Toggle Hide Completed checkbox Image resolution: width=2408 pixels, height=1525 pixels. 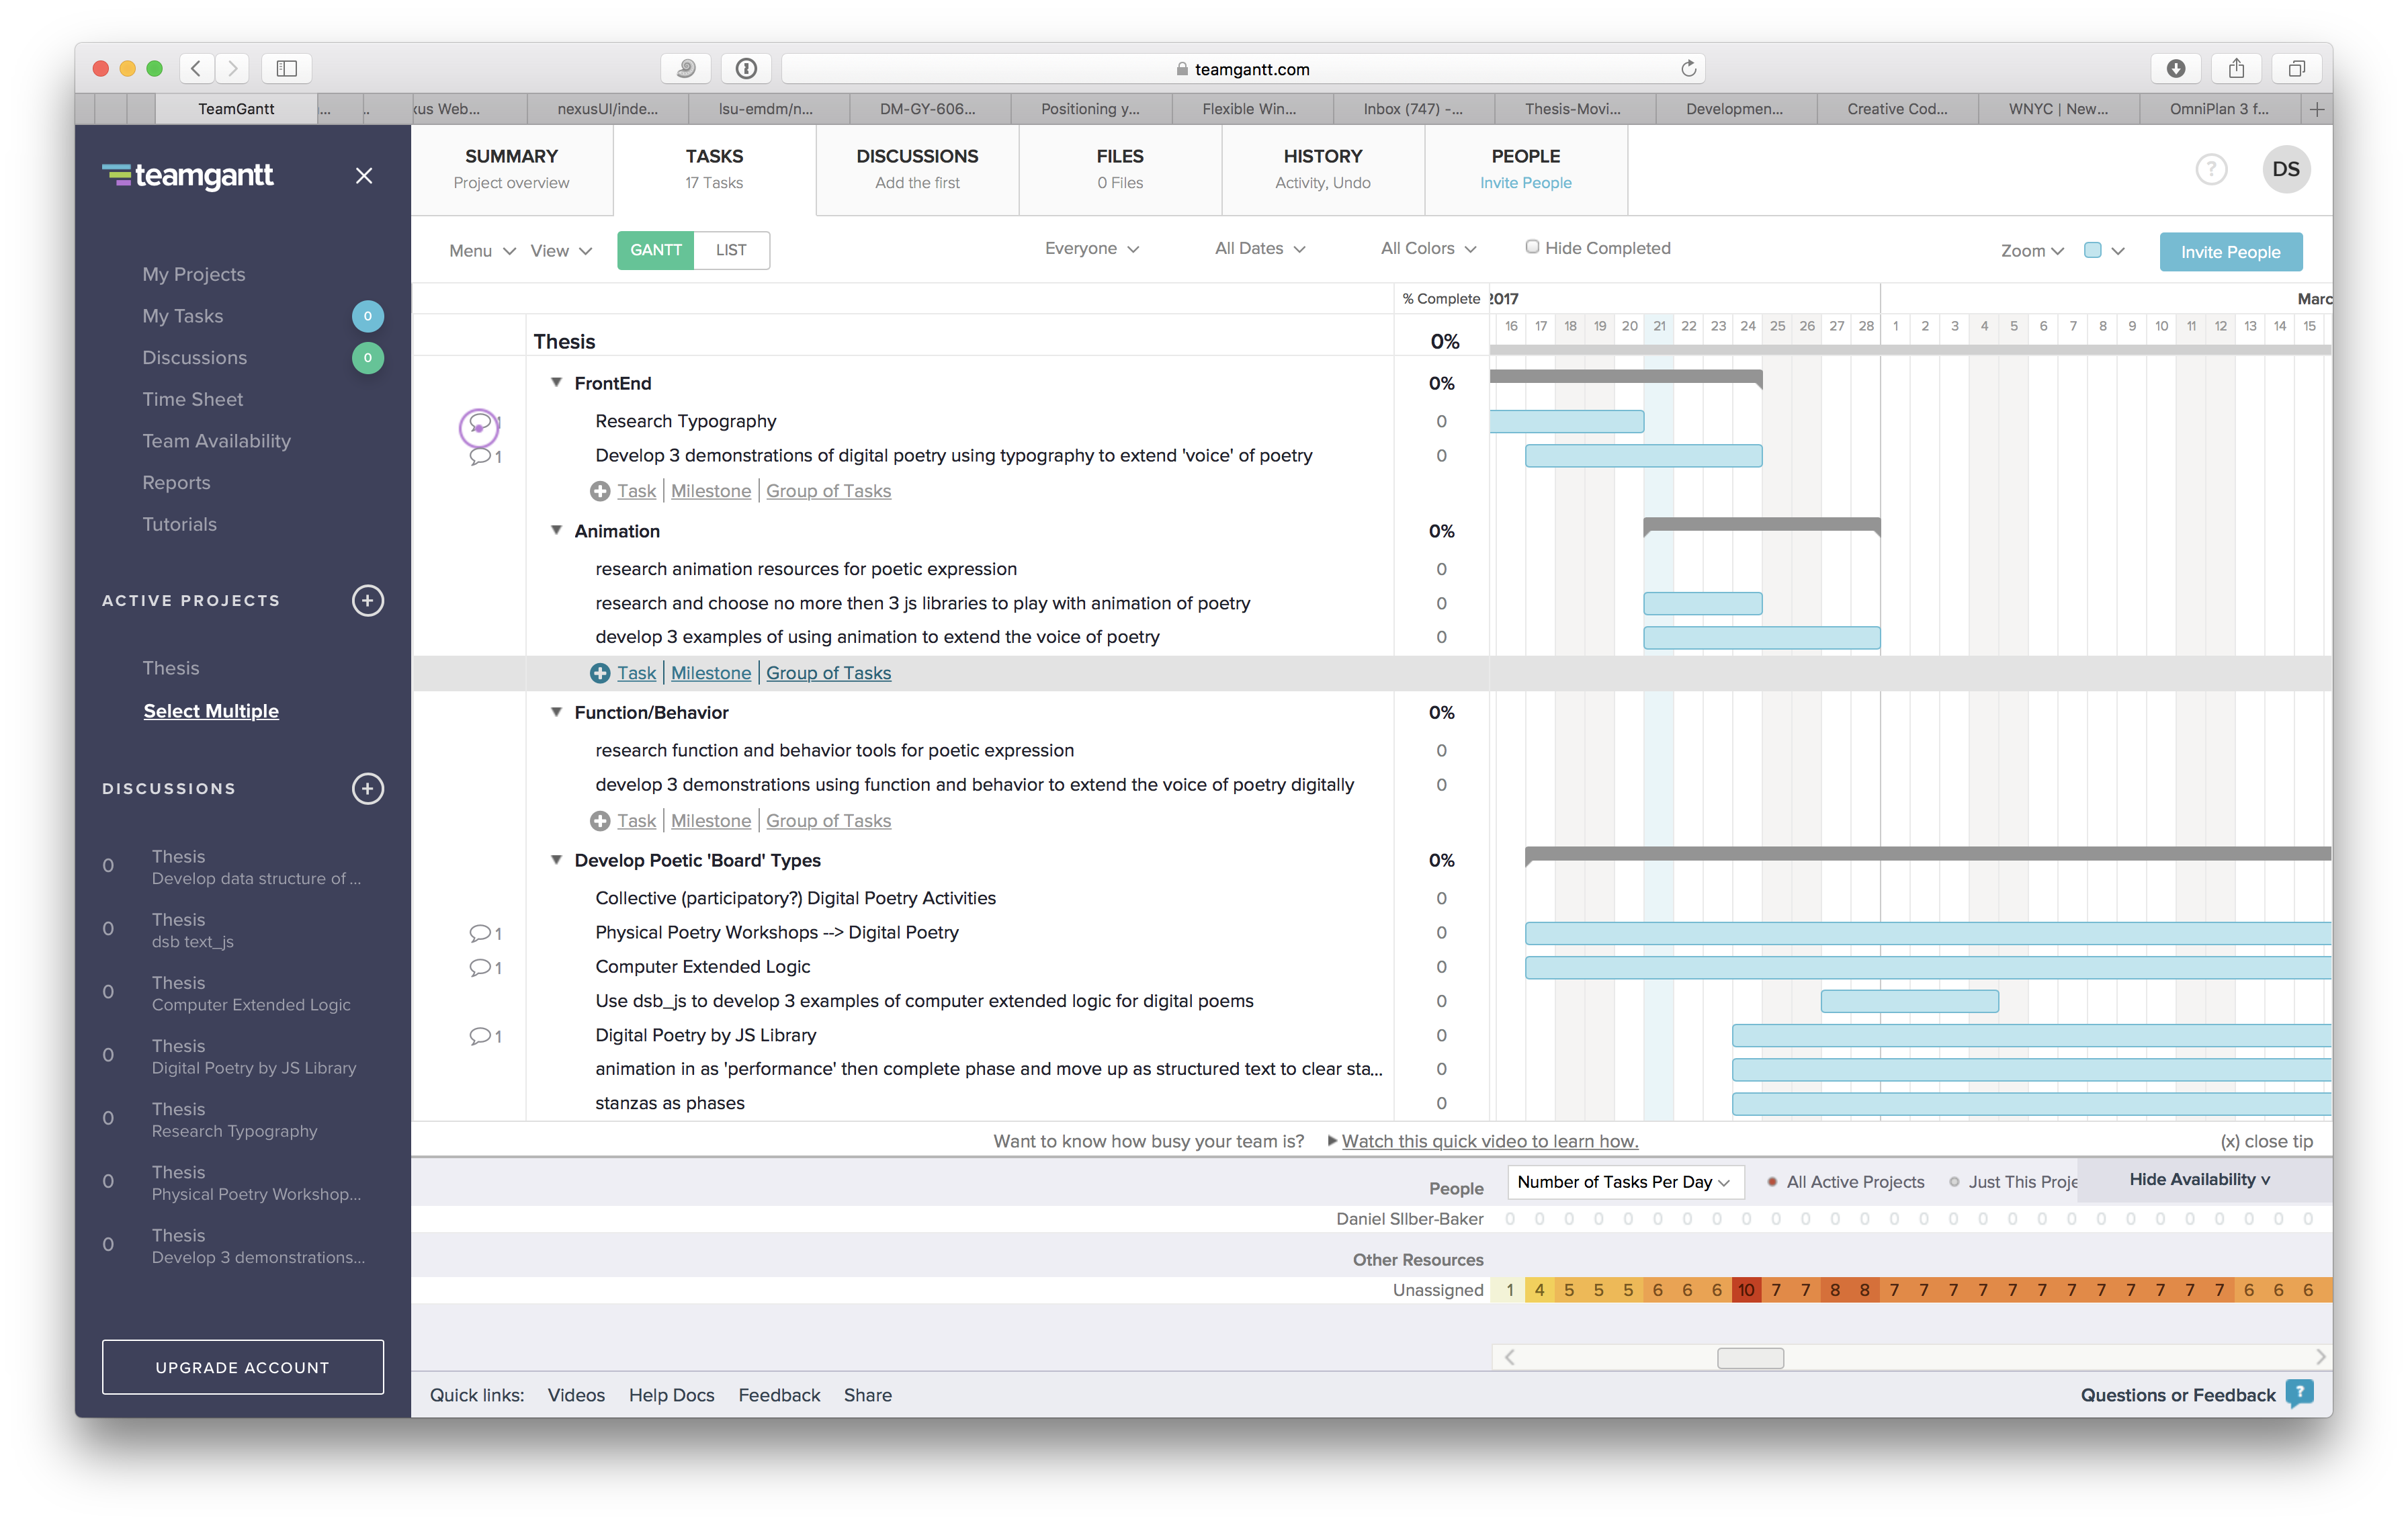tap(1531, 247)
